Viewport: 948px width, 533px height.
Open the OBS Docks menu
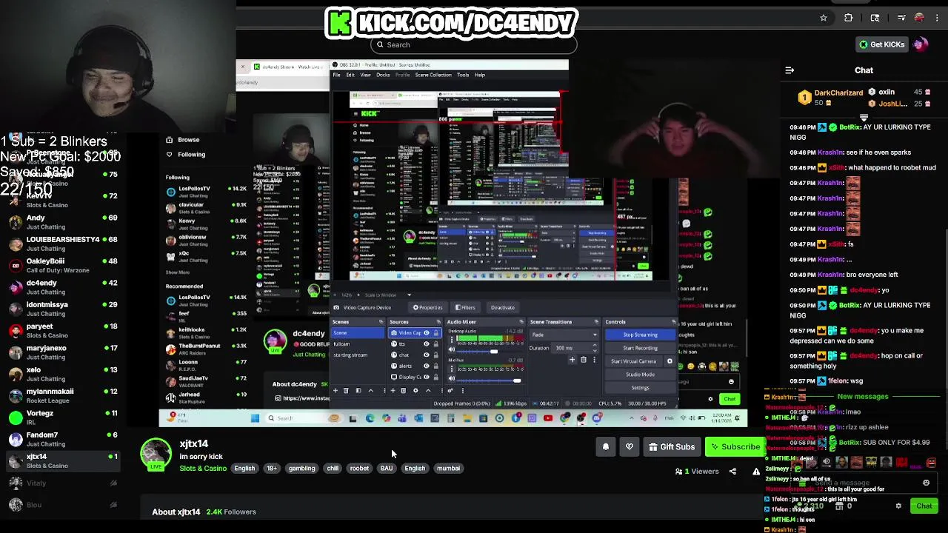click(383, 75)
